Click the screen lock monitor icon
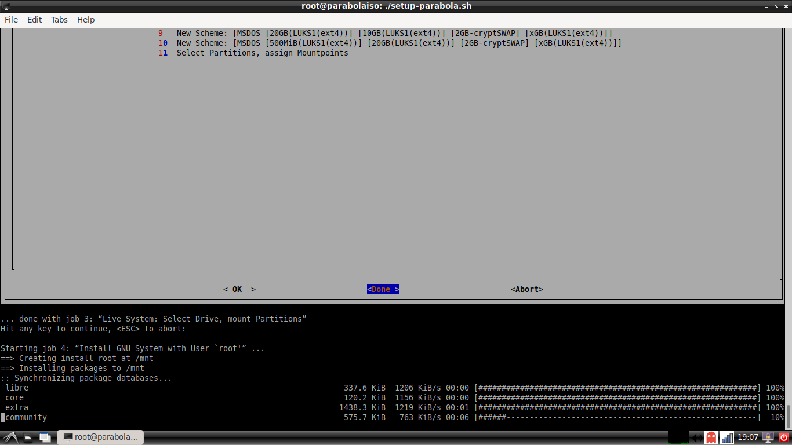The width and height of the screenshot is (792, 445). tap(769, 437)
